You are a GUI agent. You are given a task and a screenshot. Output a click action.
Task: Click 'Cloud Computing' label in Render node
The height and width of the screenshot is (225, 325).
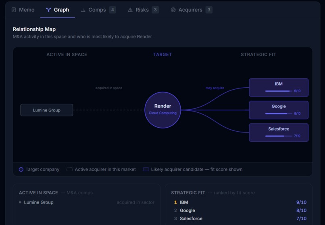coord(163,113)
